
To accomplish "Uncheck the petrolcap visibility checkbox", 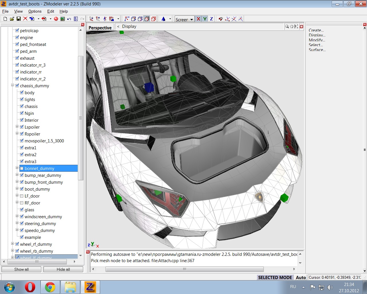I will (17, 30).
